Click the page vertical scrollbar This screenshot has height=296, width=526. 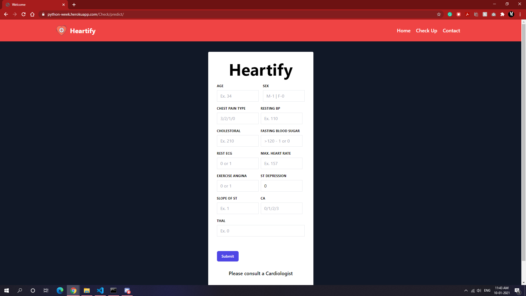524,137
